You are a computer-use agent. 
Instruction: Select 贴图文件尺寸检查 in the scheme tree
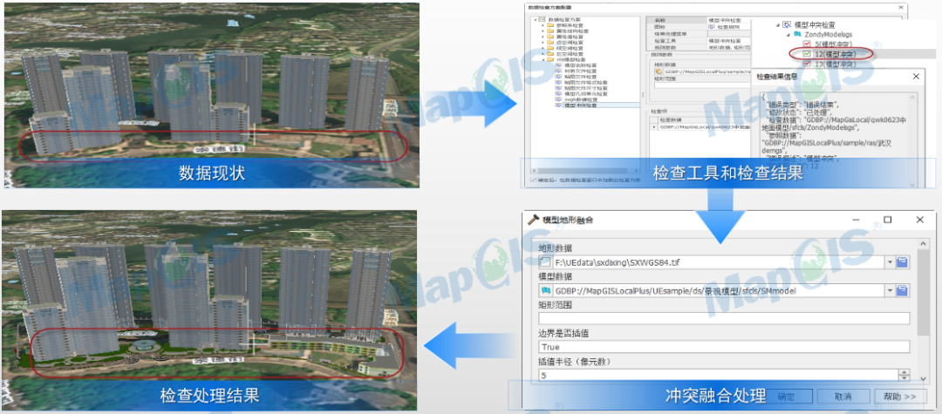586,88
